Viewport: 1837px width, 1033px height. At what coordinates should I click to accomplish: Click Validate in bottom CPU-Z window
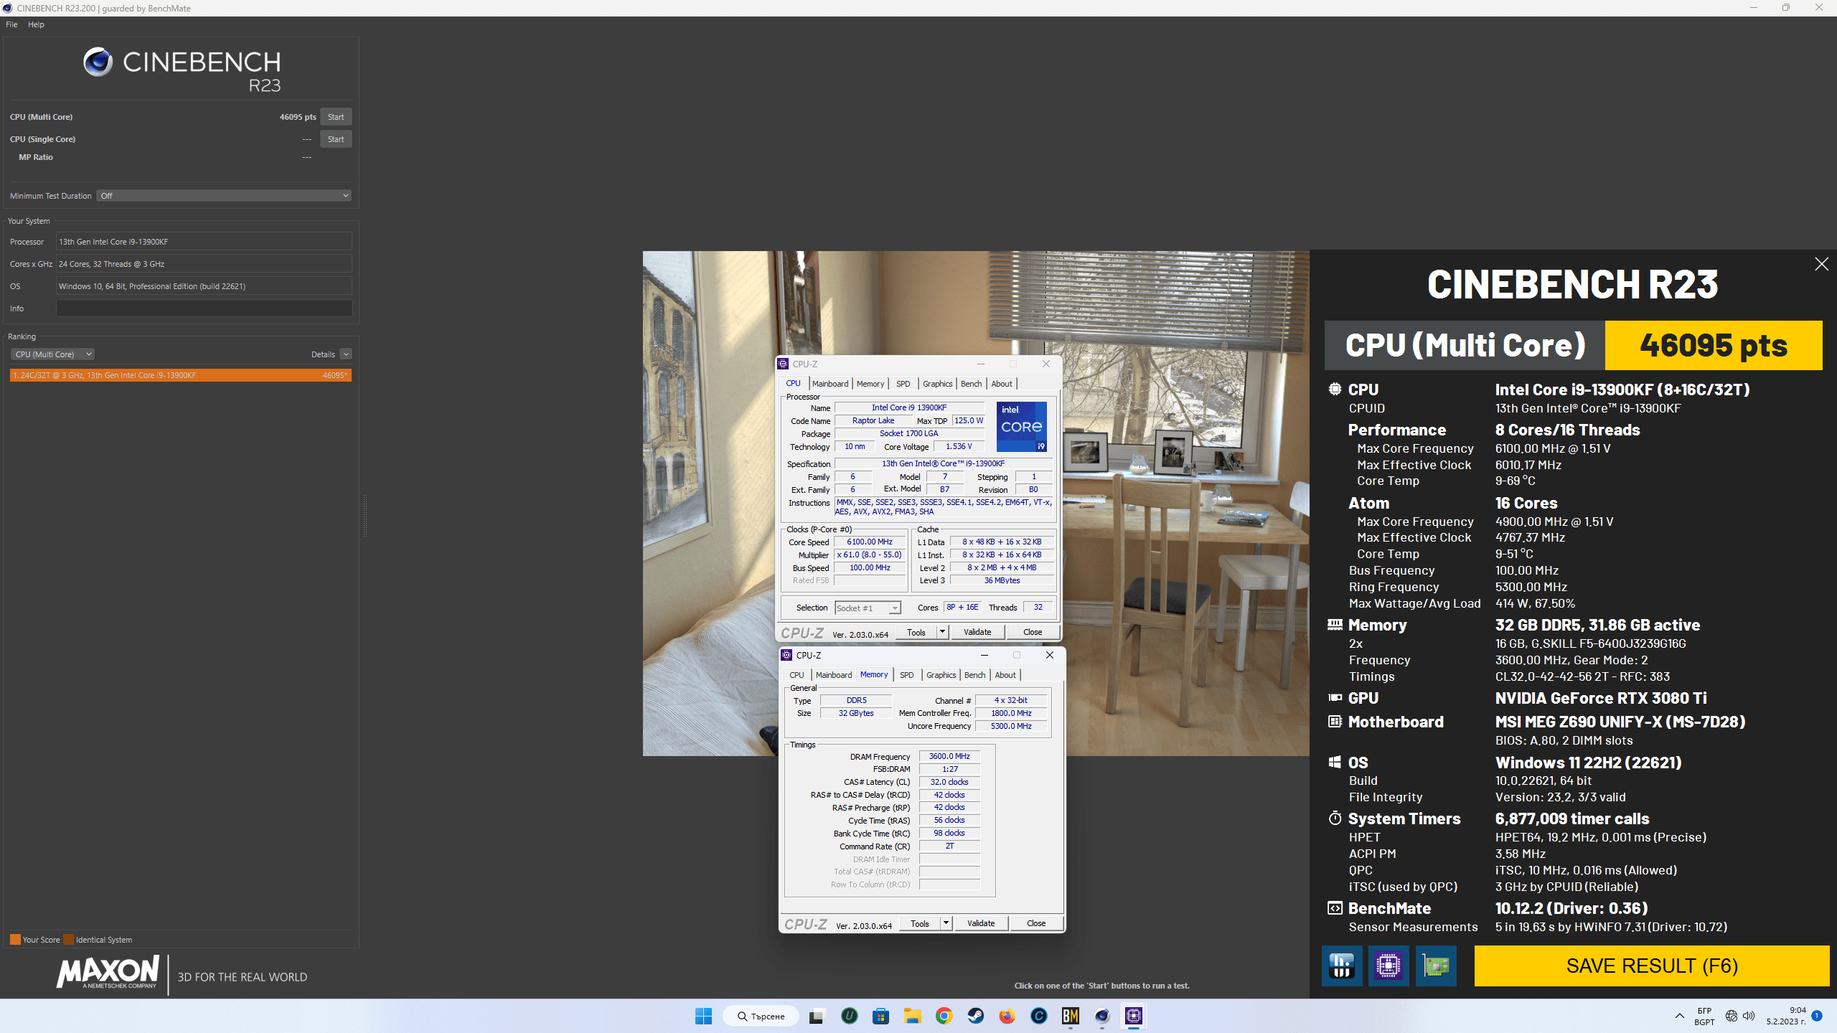(x=981, y=923)
